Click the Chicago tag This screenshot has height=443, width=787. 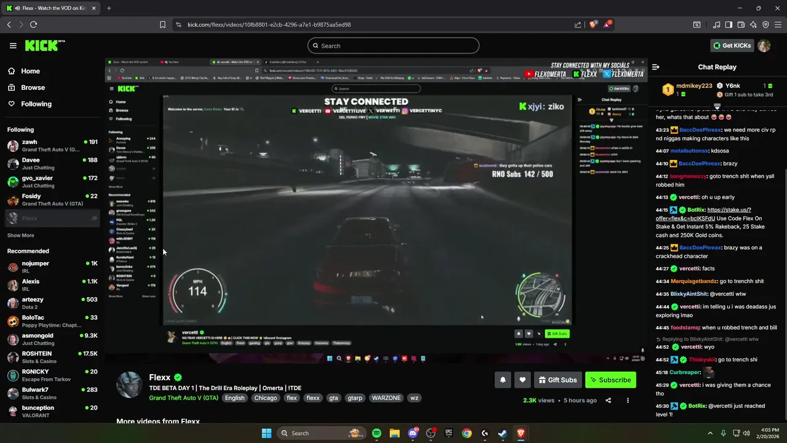266,398
